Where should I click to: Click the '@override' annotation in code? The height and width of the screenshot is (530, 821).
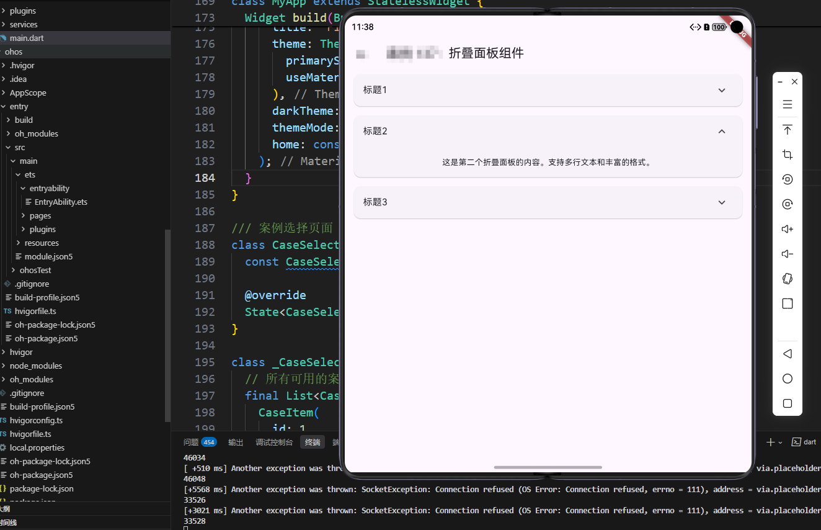coord(275,295)
